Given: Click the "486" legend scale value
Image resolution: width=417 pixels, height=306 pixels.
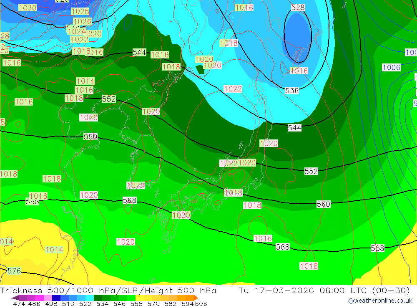Looking at the screenshot, I should 34,303.
